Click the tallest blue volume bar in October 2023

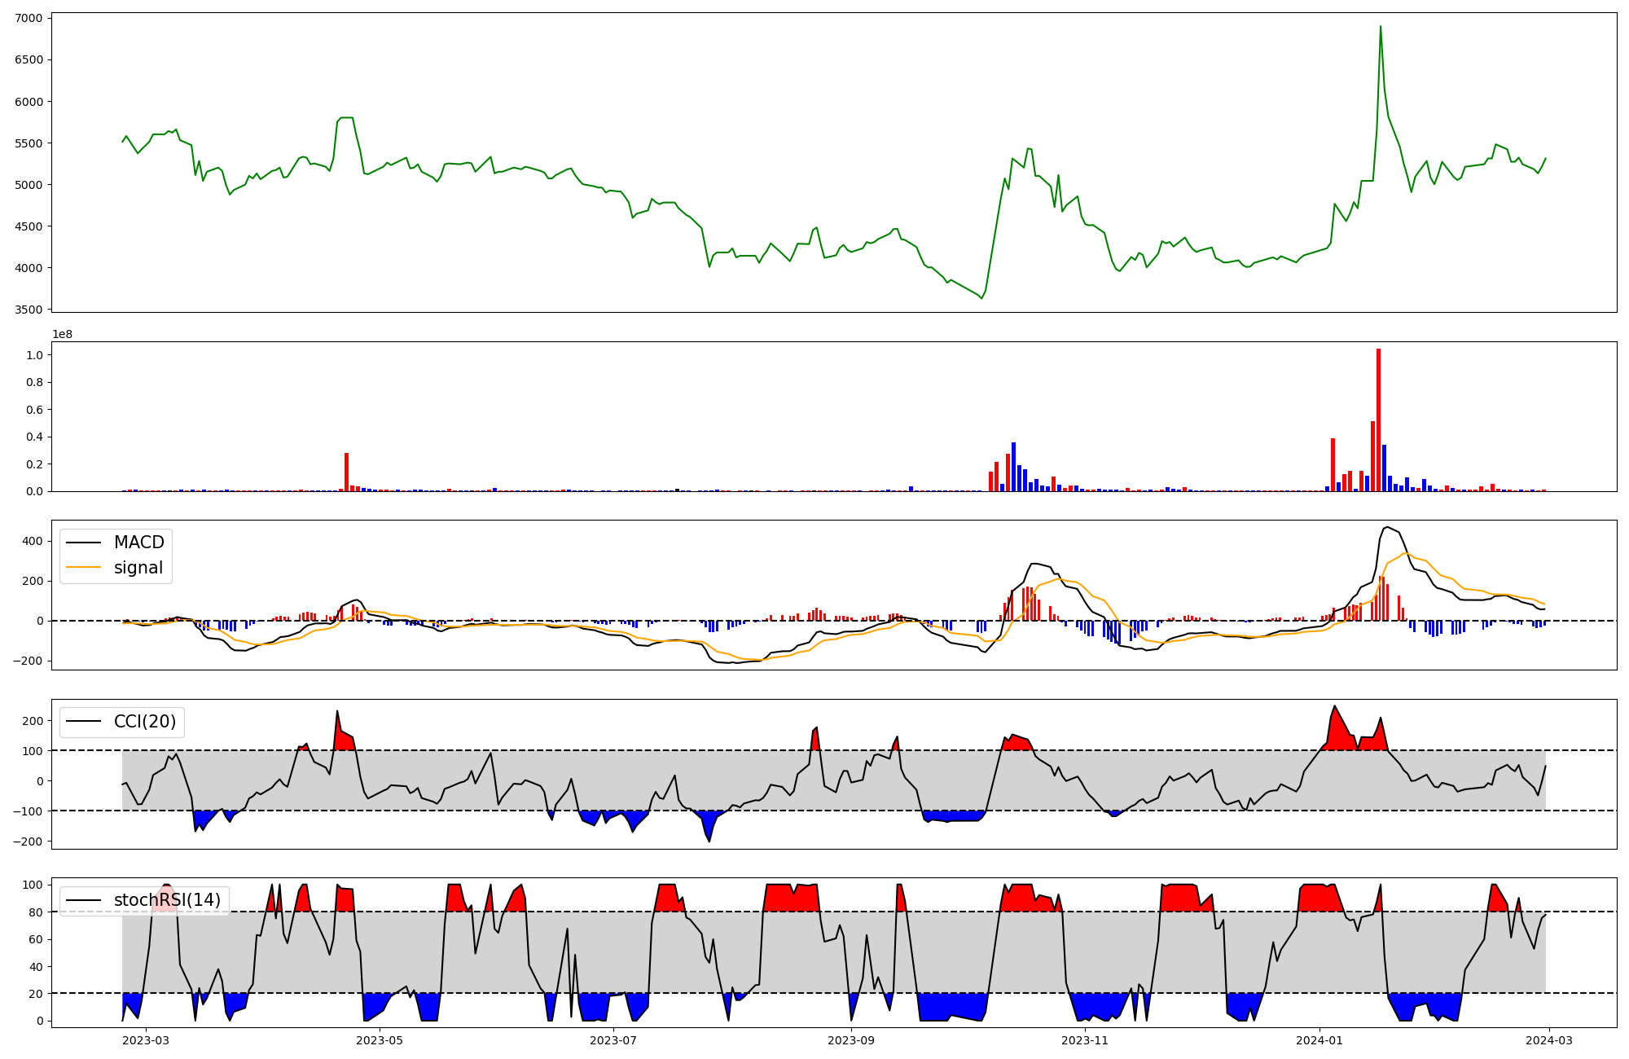(1013, 467)
